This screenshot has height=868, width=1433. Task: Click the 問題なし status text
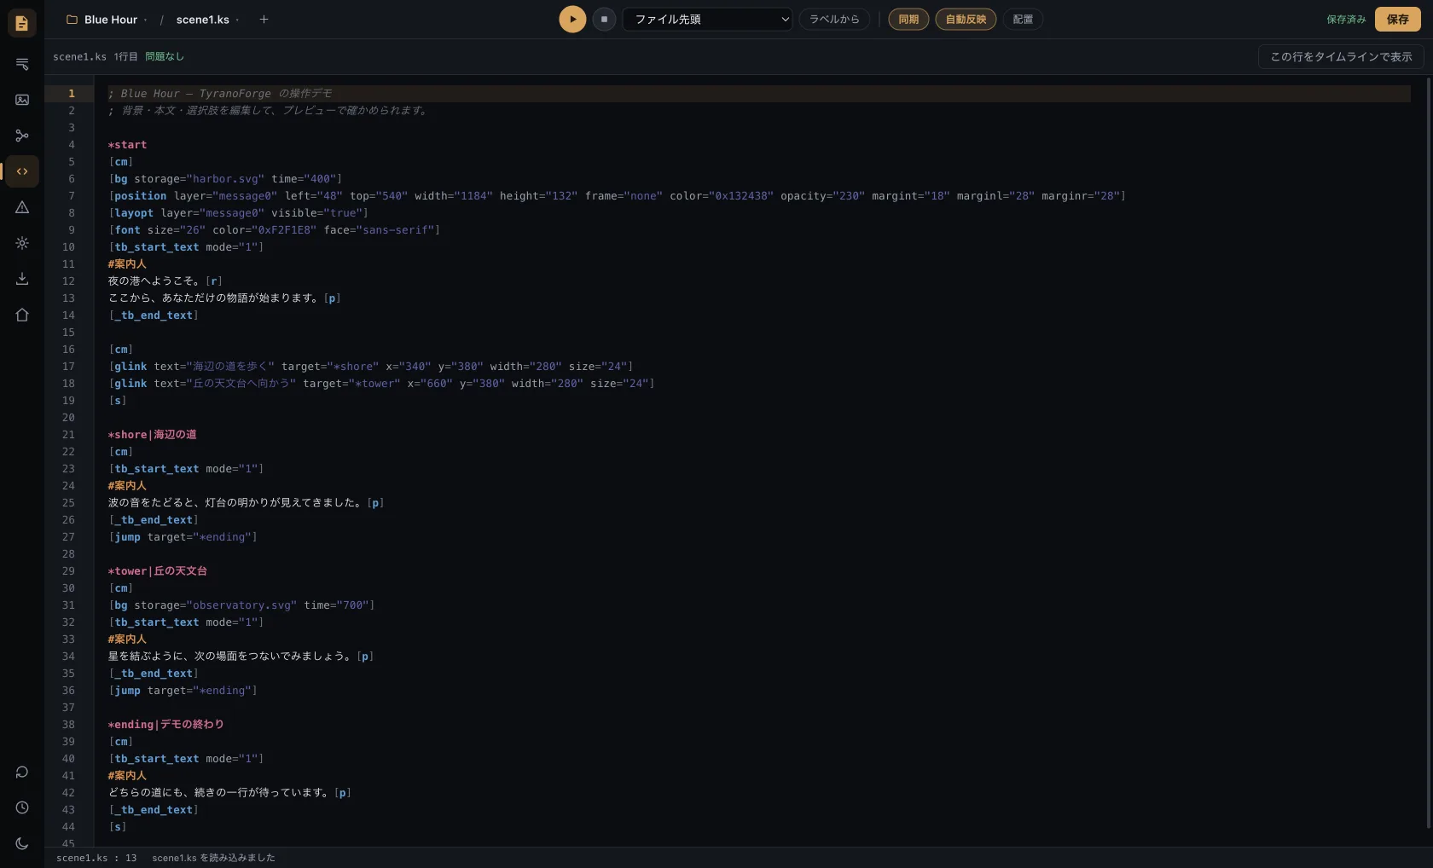165,56
